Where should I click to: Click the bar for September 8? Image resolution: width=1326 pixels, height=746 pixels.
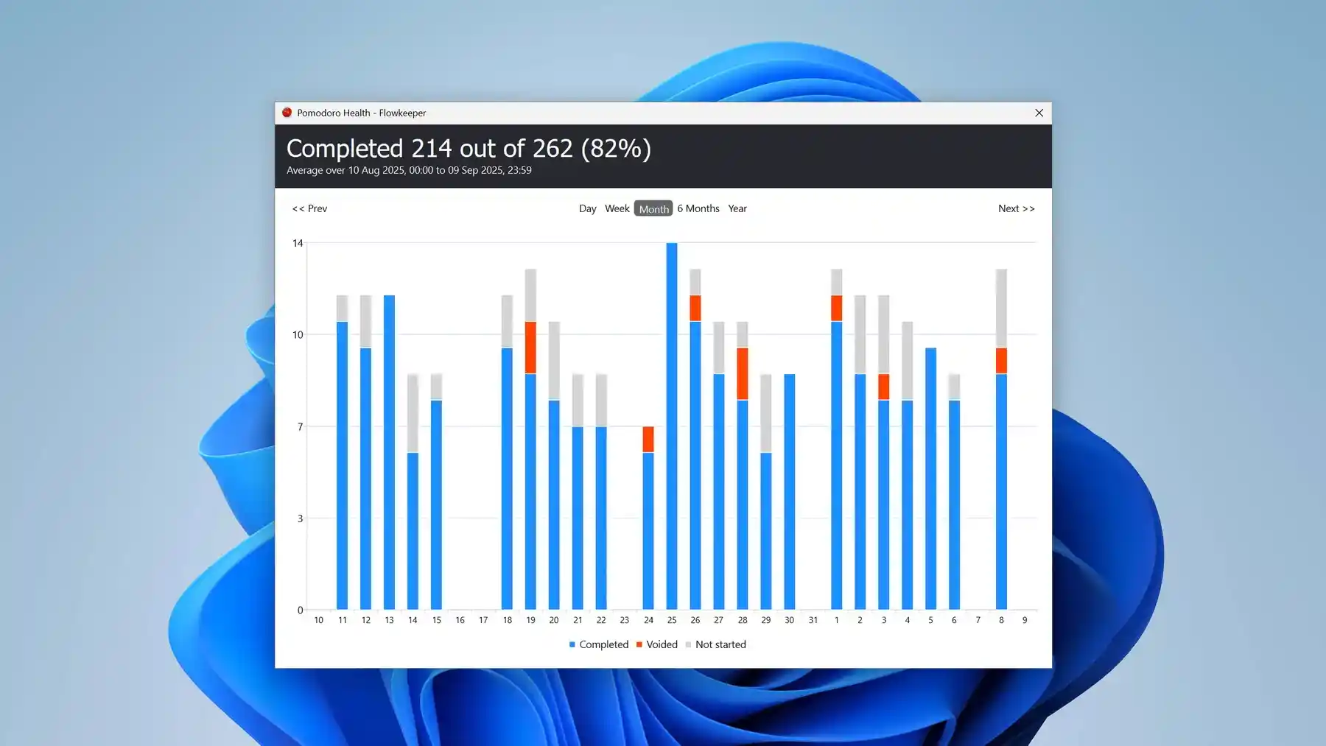(x=1001, y=479)
